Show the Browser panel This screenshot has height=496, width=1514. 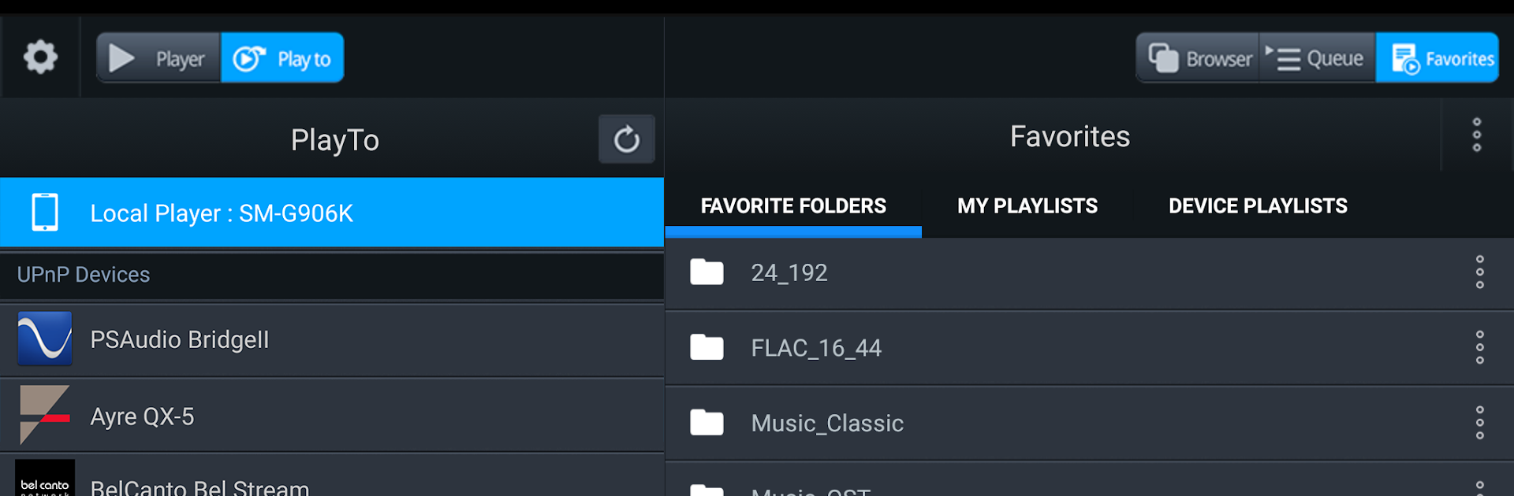coord(1199,58)
